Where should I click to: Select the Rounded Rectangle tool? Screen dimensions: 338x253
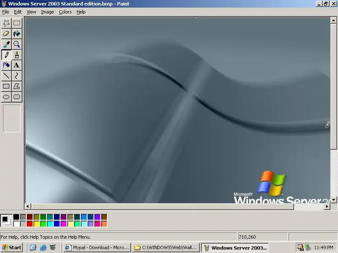coord(17,97)
